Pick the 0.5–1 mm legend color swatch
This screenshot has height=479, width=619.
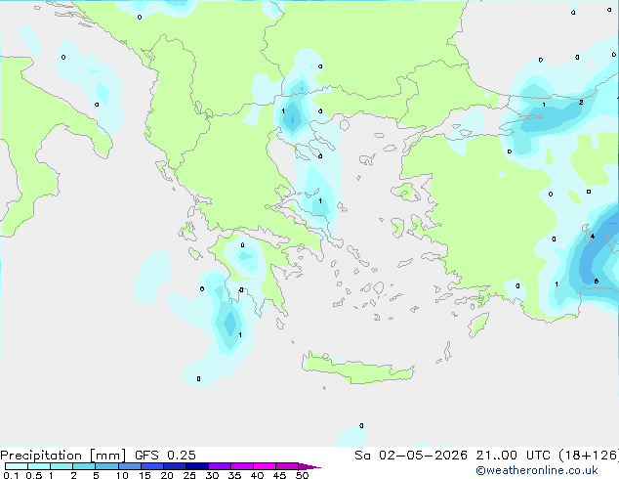tap(39, 466)
